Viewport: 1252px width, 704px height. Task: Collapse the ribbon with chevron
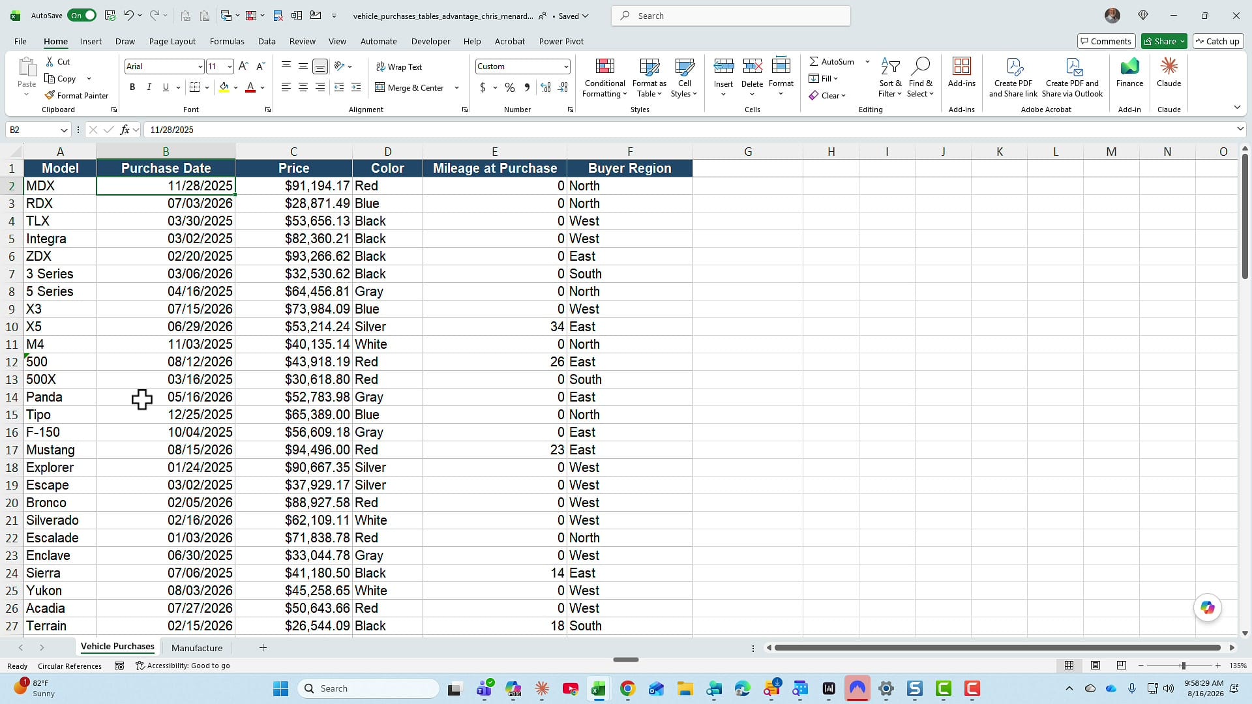click(1237, 108)
